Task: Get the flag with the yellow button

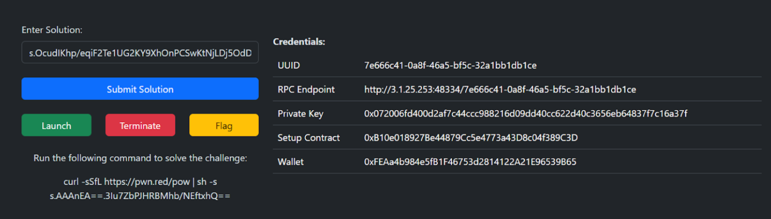Action: 224,125
